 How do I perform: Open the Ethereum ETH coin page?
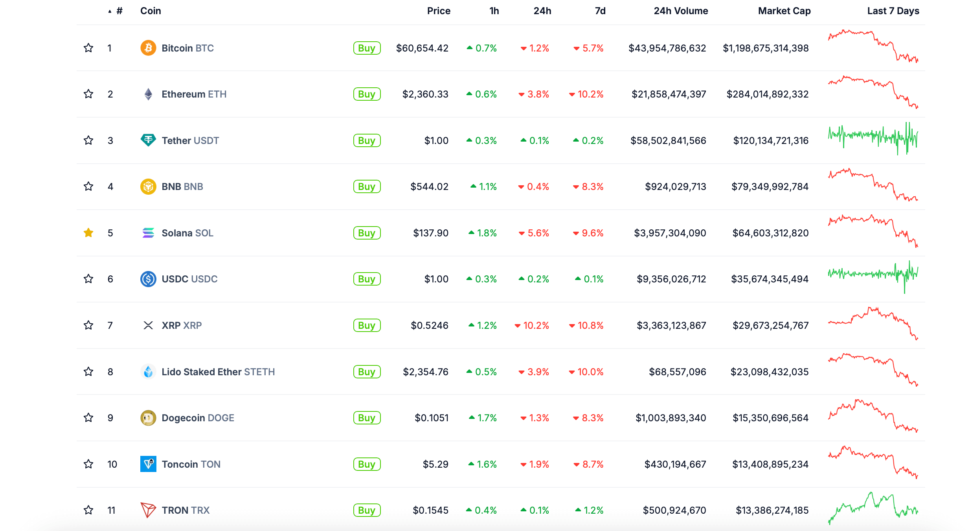(x=194, y=94)
